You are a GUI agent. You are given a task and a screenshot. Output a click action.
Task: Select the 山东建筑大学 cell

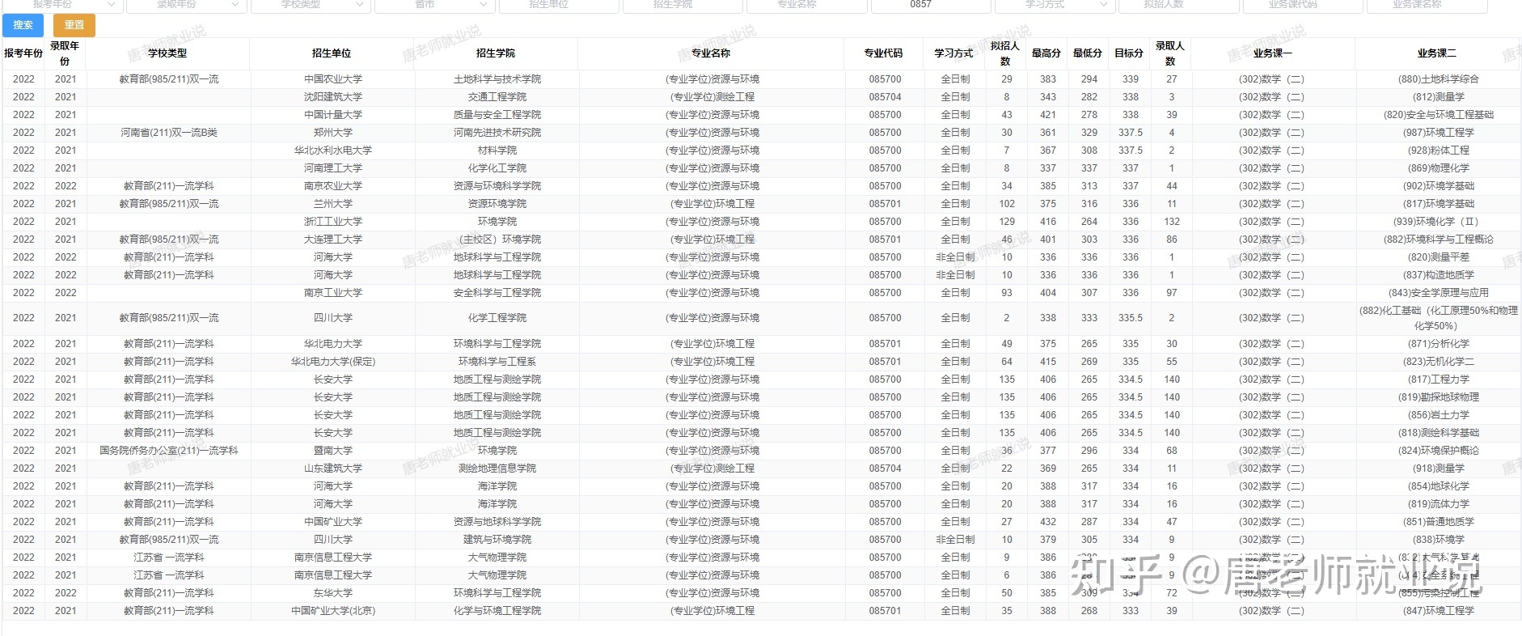332,469
